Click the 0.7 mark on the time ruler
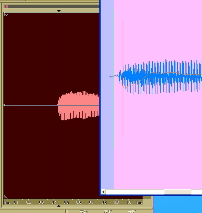 91,202
